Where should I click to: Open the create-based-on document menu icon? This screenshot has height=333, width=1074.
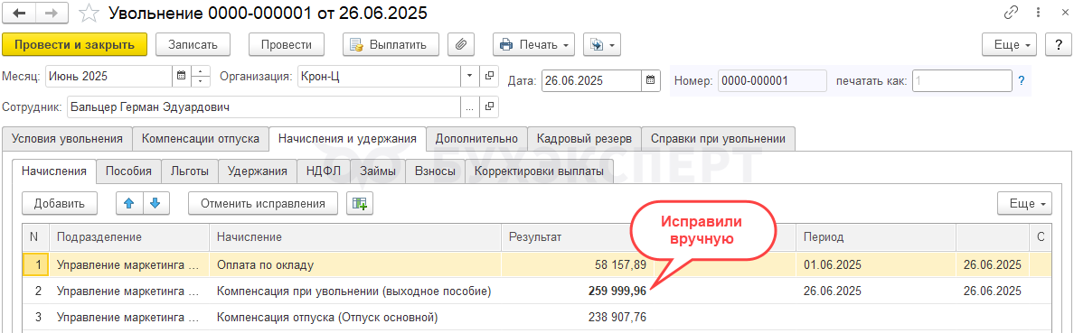click(x=601, y=44)
